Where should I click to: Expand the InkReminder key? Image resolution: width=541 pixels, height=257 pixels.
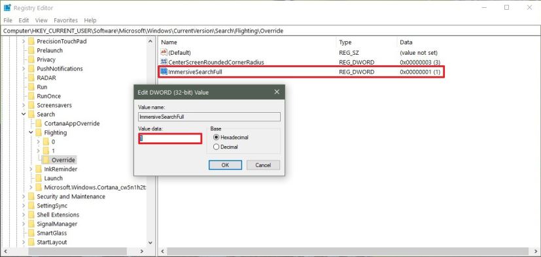point(31,169)
